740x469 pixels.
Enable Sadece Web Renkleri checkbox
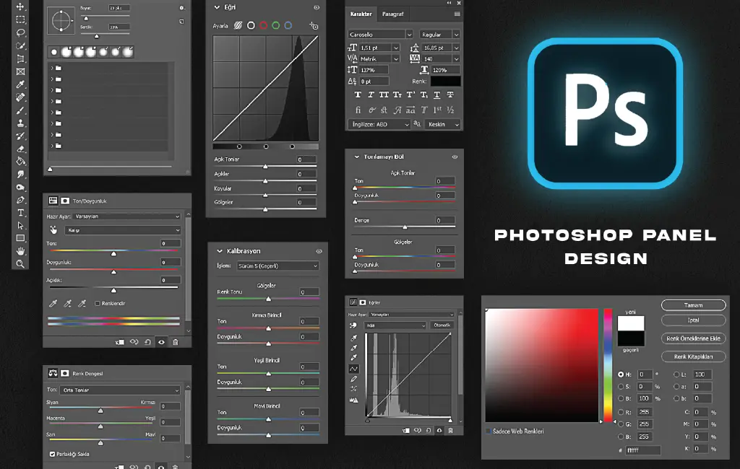point(489,431)
